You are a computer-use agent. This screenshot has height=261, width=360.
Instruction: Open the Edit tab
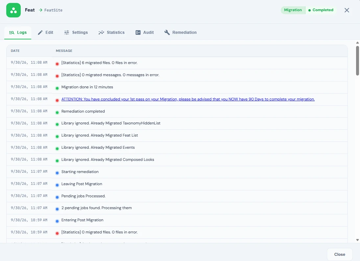[x=45, y=33]
